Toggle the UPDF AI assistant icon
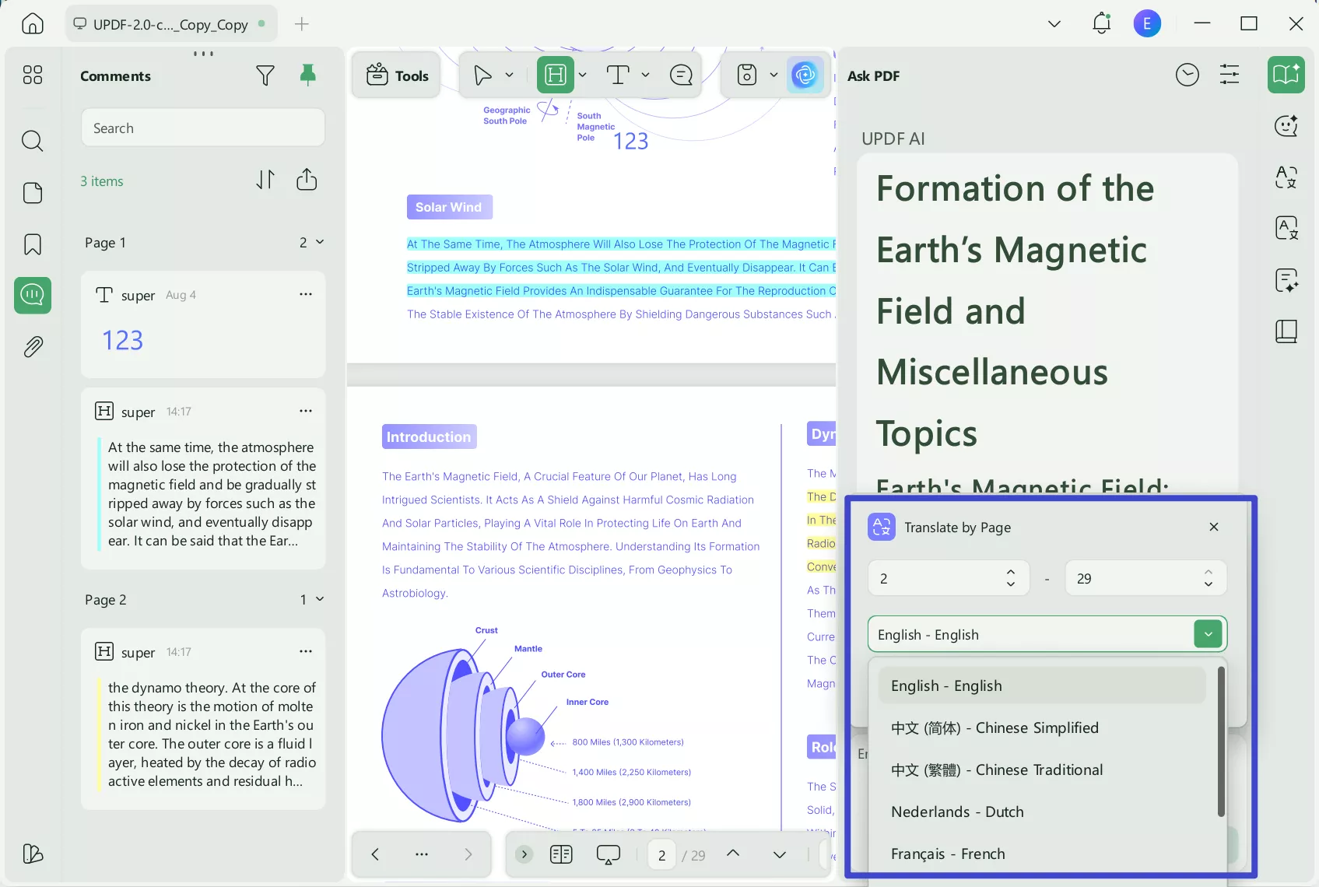Screen dimensions: 1319x887 (805, 75)
